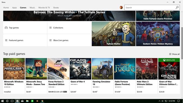Open Gears of War 4 cover image

[80, 69]
